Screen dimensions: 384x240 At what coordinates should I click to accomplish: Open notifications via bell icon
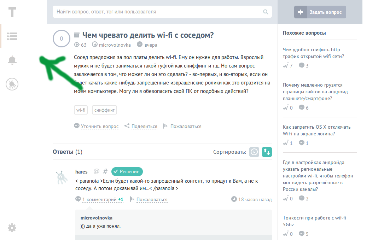click(x=12, y=60)
